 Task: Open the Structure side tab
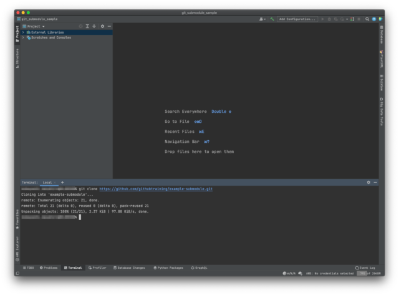[17, 58]
